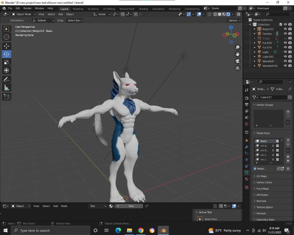Screen dimensions: 294x235
Task: Switch to the Shading workspace tab
Action: tap(143, 8)
